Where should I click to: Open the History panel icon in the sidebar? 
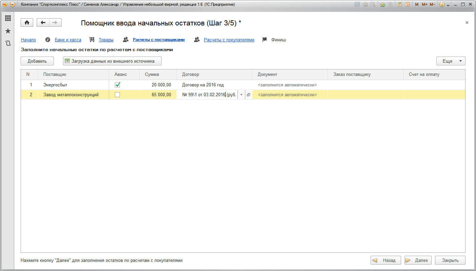(x=8, y=43)
